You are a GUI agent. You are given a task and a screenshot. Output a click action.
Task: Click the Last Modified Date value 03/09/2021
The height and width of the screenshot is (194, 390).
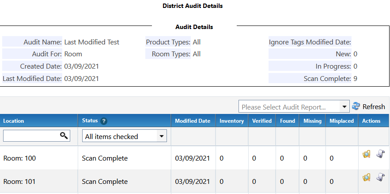coord(82,79)
